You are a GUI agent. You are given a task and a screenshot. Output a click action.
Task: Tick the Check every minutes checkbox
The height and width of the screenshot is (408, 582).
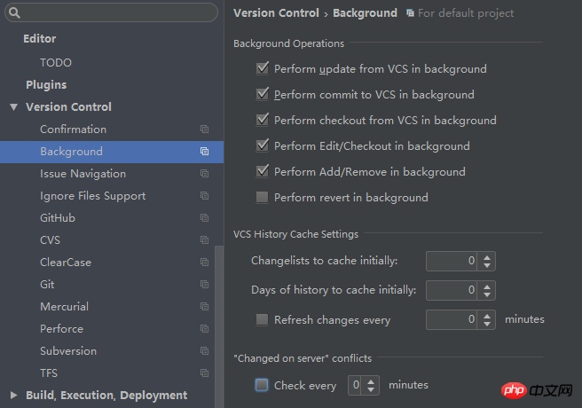click(262, 385)
